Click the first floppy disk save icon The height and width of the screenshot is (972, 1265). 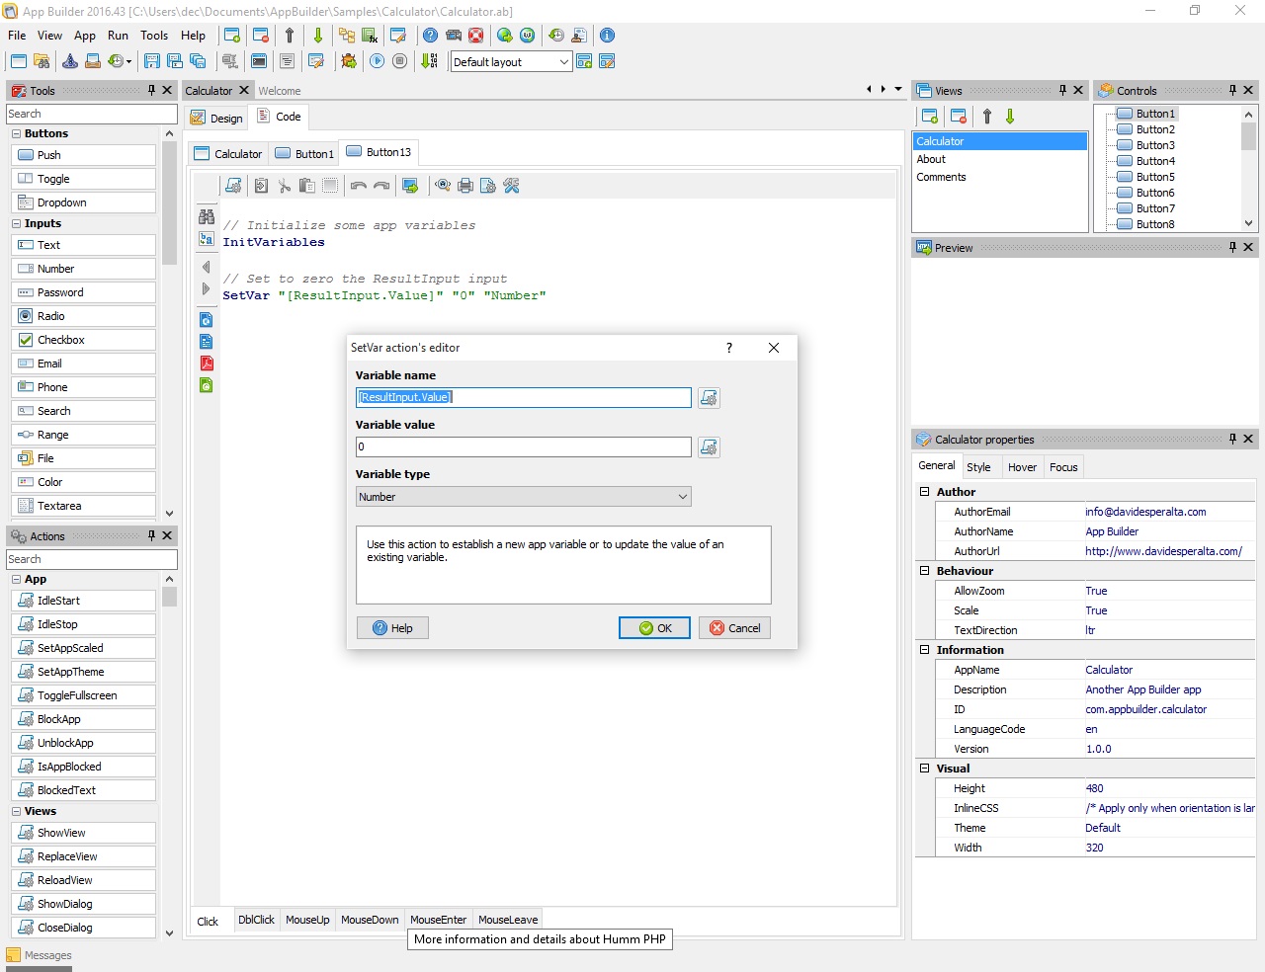tap(152, 61)
